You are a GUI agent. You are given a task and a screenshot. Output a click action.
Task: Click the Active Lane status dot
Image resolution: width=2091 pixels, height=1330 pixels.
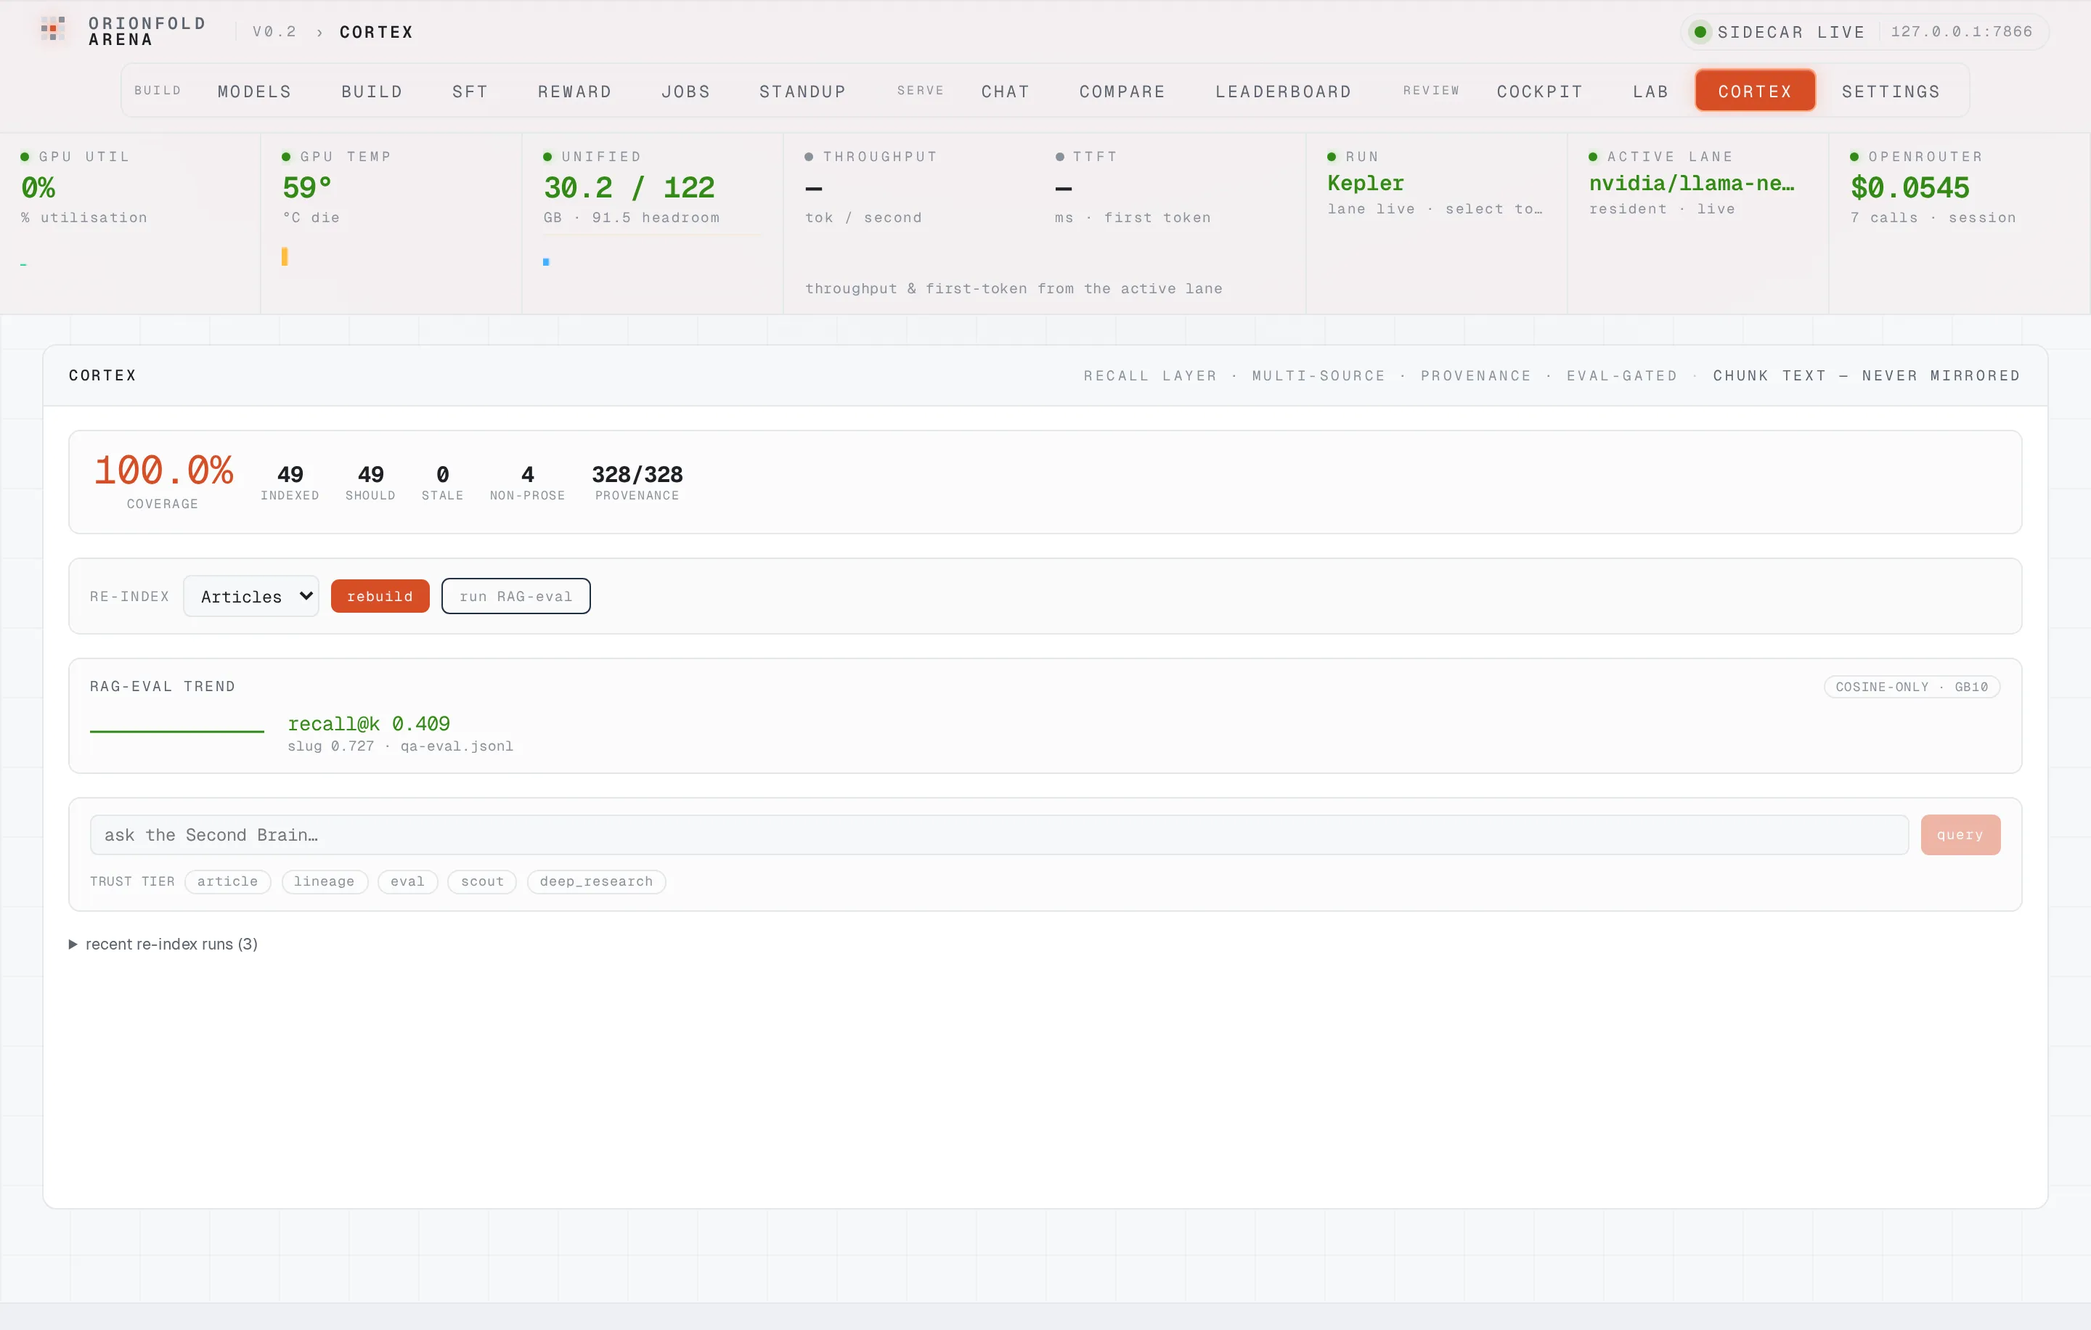1592,157
